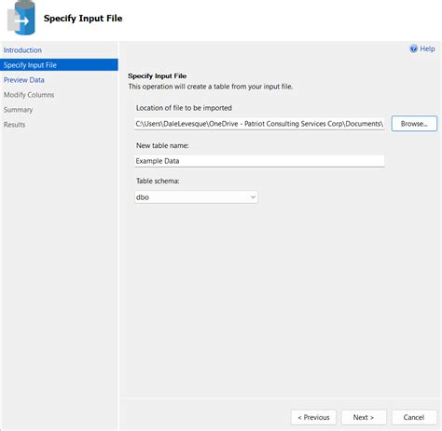Focus the New table name field

pyautogui.click(x=259, y=161)
